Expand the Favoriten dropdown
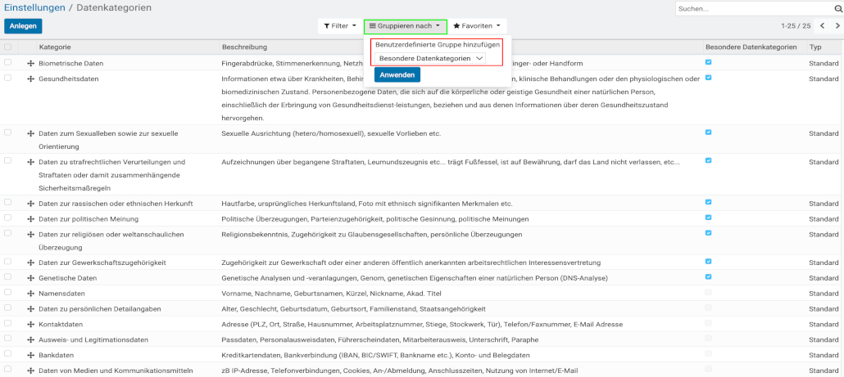This screenshot has width=844, height=377. [x=476, y=26]
